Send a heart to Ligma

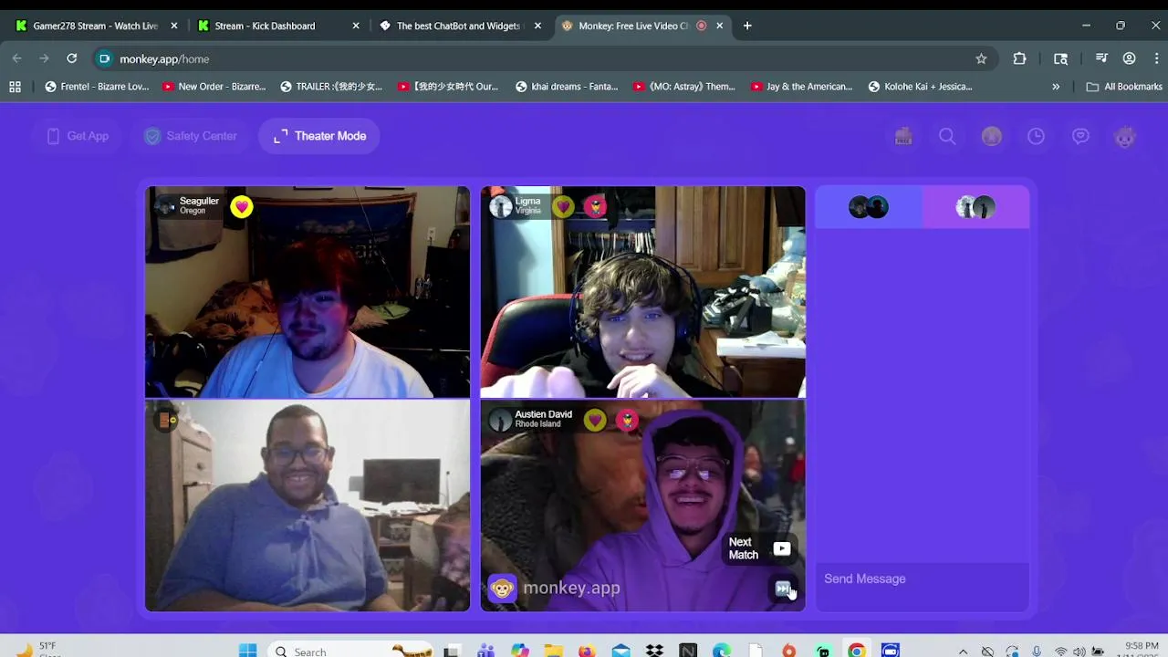tap(563, 207)
